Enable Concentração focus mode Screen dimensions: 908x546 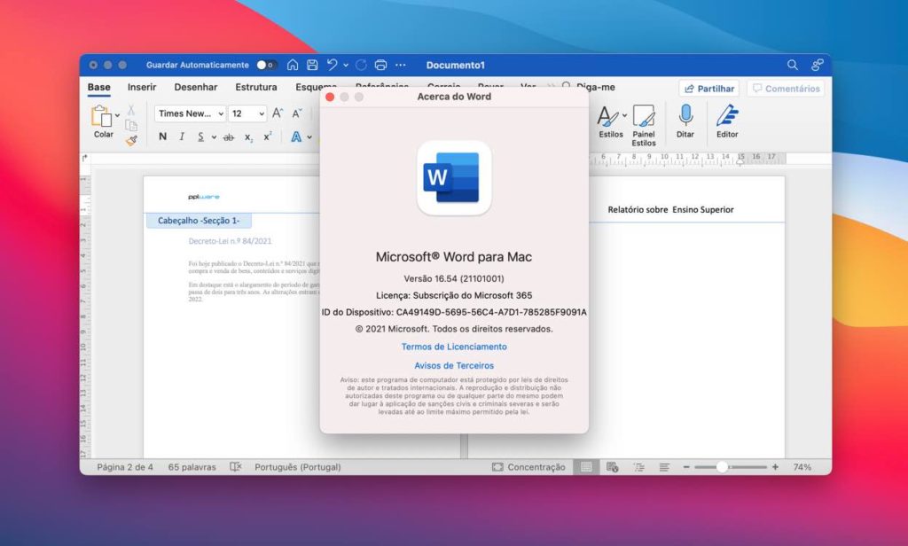tap(528, 467)
